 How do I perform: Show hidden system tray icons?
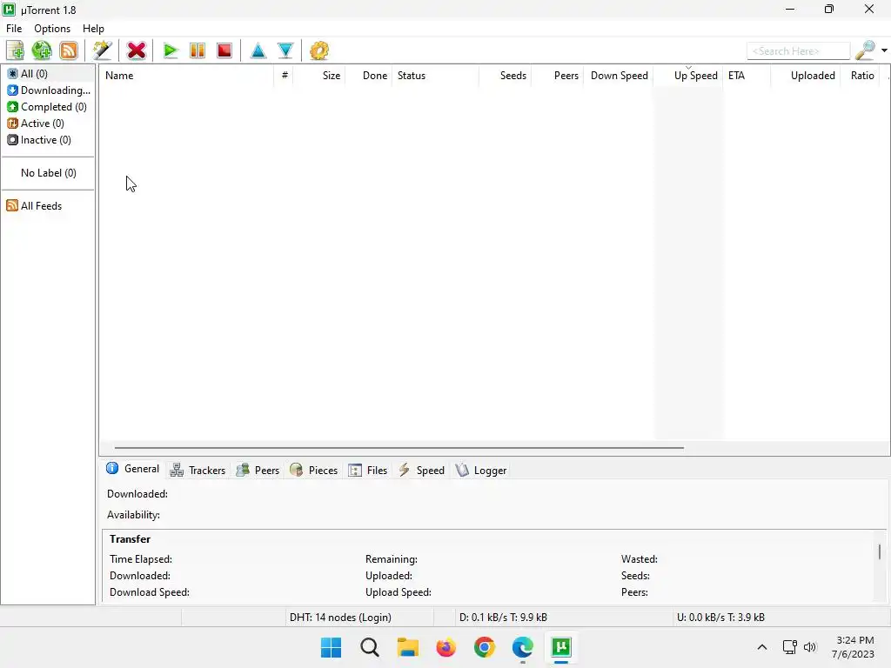(x=762, y=647)
